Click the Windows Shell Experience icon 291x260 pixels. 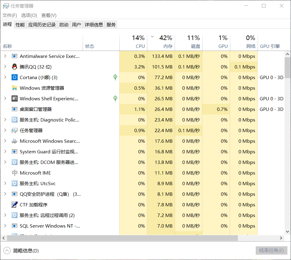[15, 98]
